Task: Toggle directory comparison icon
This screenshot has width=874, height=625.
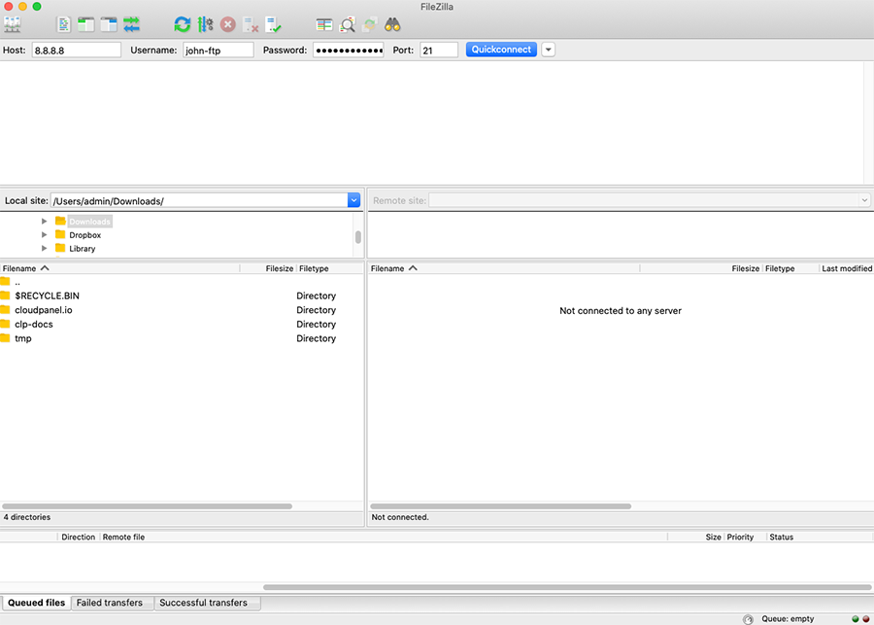Action: [x=348, y=24]
